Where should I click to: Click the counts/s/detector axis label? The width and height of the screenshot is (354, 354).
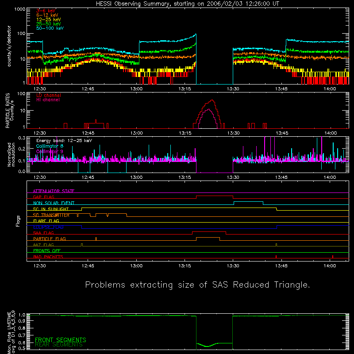tap(9, 46)
